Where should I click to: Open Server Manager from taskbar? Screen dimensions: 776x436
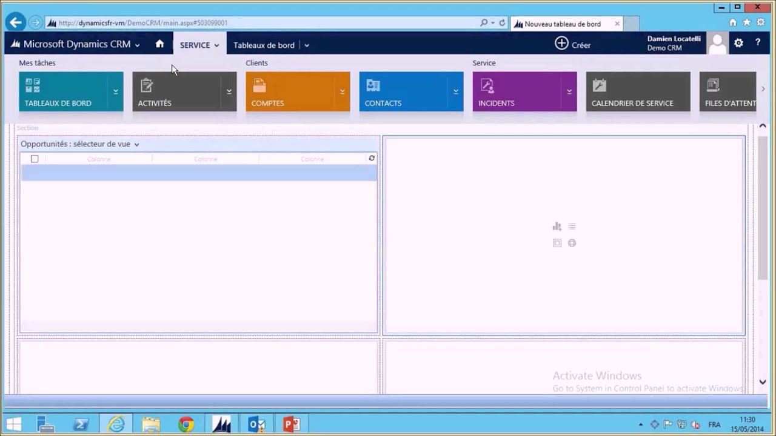pos(45,424)
